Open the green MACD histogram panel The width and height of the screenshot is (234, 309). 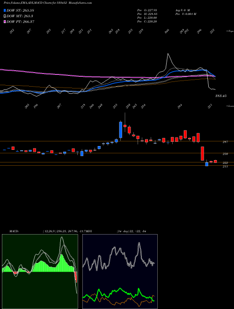(40, 272)
